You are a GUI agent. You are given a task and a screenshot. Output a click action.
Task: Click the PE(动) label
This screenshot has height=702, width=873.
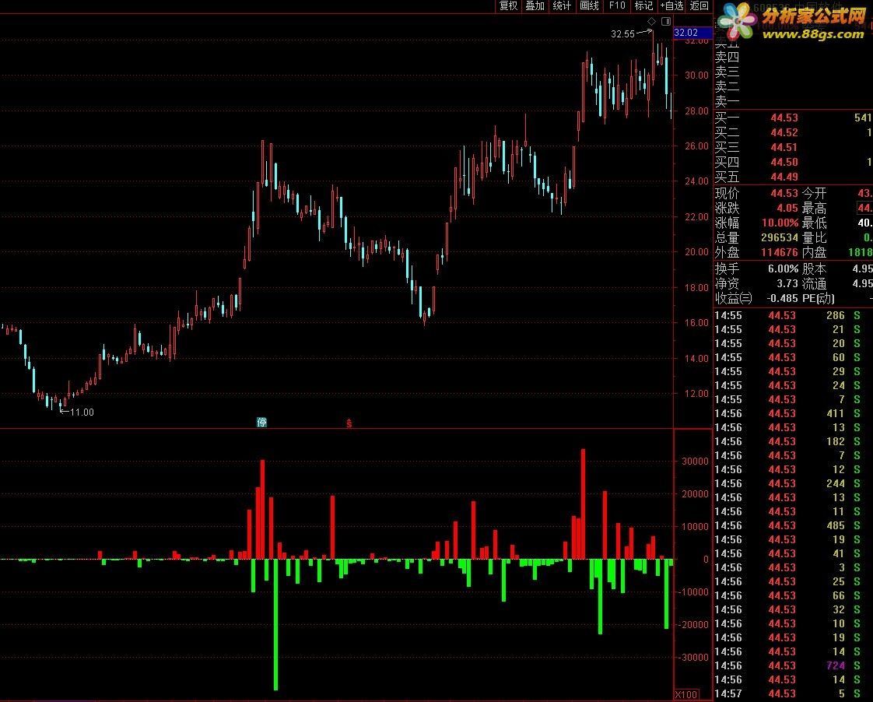coord(819,298)
